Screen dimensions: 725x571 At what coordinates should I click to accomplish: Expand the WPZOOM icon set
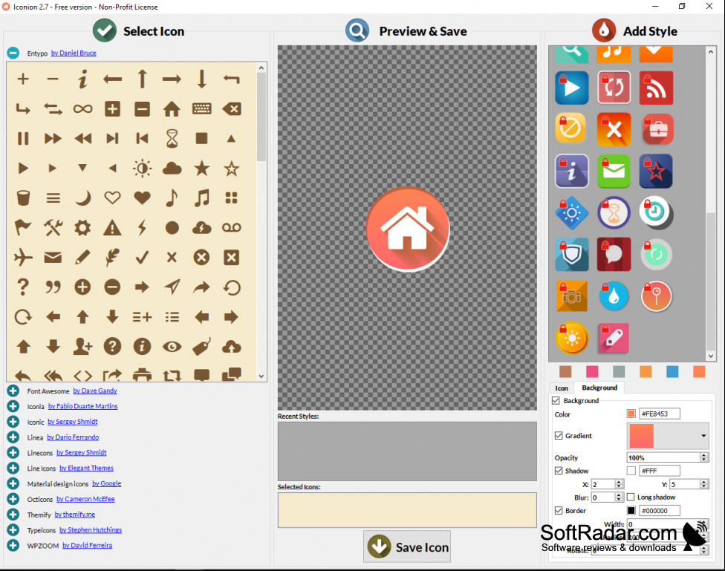click(13, 546)
